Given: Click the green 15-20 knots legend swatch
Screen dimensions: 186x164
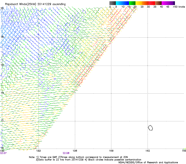Looking at the screenshot, I should (132, 3).
